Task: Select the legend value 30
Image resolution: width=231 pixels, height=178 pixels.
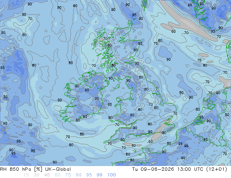Action: tap(36, 175)
